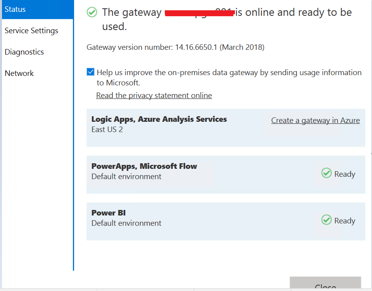This screenshot has height=291, width=372.
Task: Click Default environment under Power BI
Action: 126,223
